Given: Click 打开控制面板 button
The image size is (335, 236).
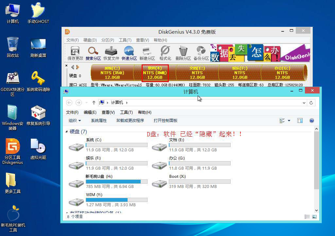Looking at the screenshot, I should (165, 121).
